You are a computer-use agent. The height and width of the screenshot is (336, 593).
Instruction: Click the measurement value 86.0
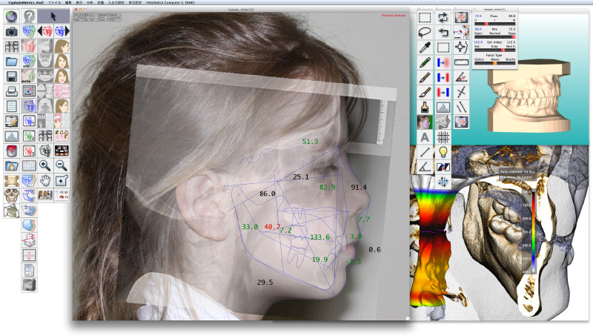268,194
